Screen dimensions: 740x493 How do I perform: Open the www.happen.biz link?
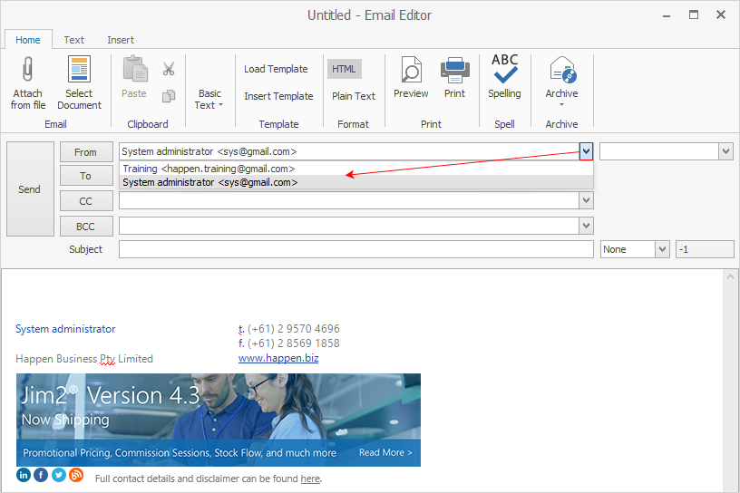pyautogui.click(x=278, y=358)
